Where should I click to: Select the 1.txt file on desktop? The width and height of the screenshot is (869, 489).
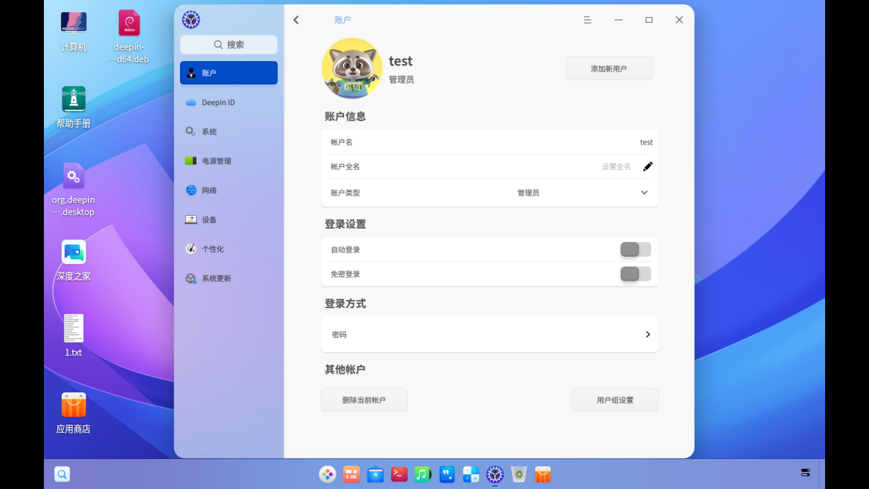(74, 336)
